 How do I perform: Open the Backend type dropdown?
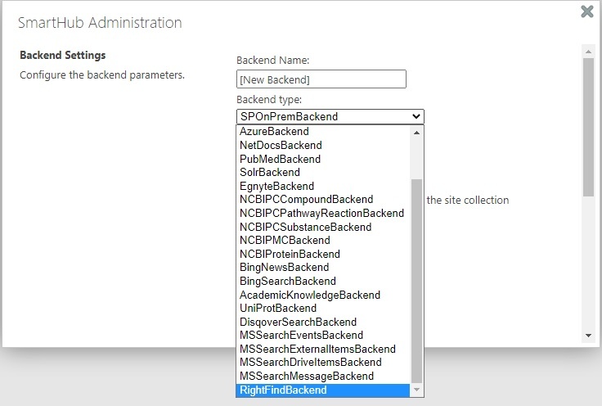point(330,116)
